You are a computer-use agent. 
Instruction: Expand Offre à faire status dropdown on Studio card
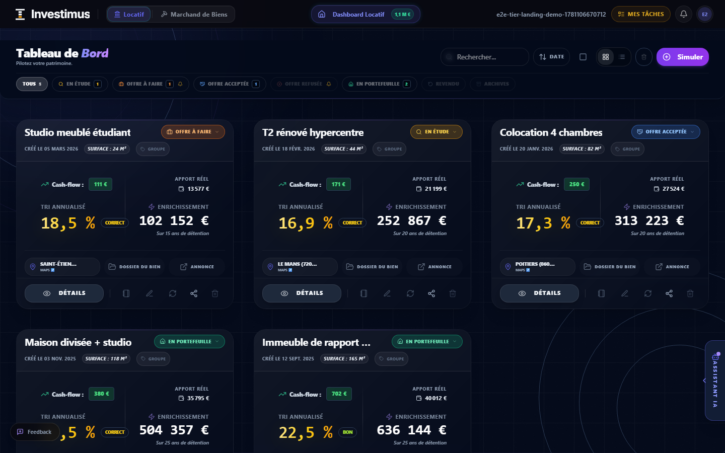pos(193,132)
